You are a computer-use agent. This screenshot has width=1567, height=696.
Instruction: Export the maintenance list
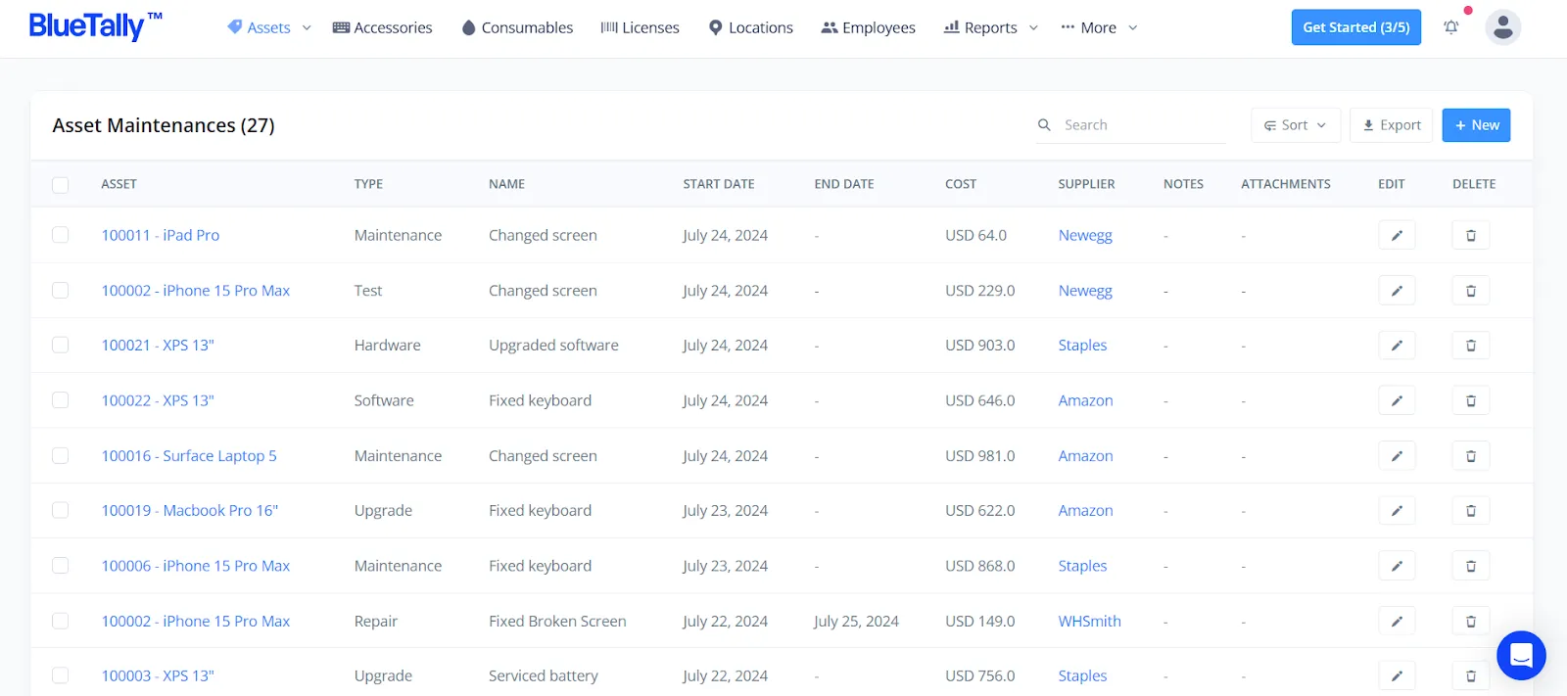point(1391,125)
